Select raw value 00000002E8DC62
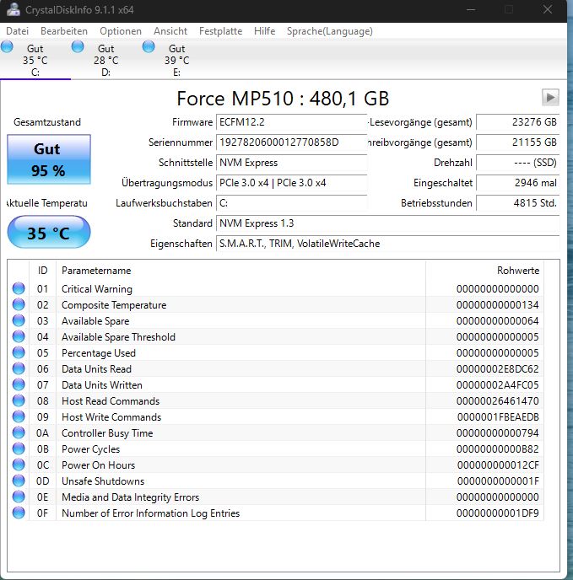This screenshot has height=580, width=573. point(497,368)
